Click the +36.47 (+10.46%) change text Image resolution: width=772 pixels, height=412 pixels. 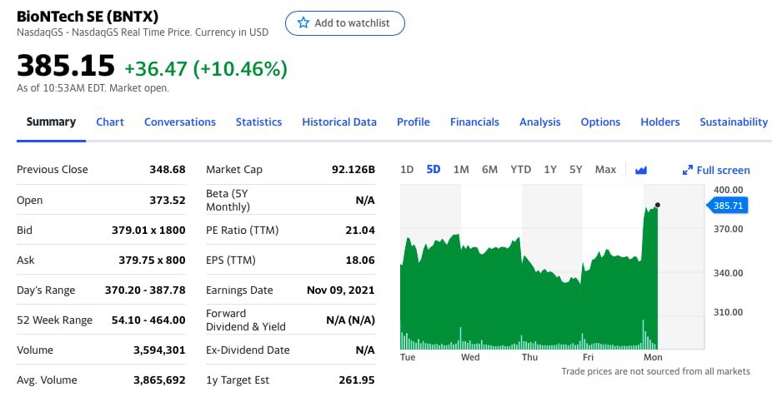(206, 68)
